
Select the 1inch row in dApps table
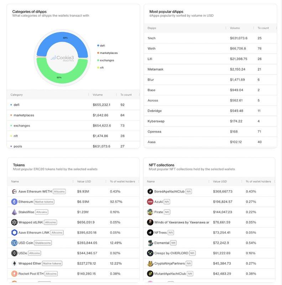(210, 38)
